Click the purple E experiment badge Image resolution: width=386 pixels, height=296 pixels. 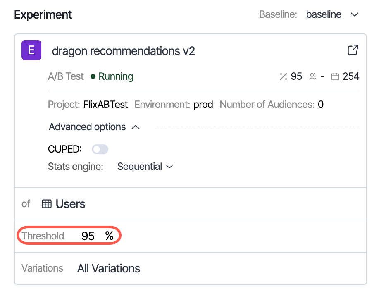(x=31, y=50)
